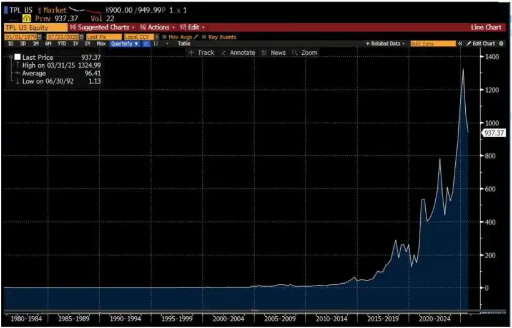Toggle the Key Events checkbox
512x328 pixels.
tap(204, 37)
